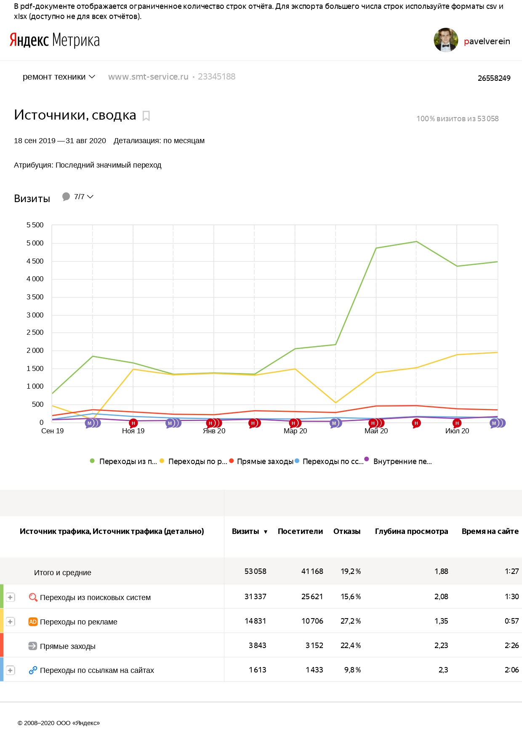Sort the table by Отказы column
This screenshot has width=522, height=739.
pos(347,531)
